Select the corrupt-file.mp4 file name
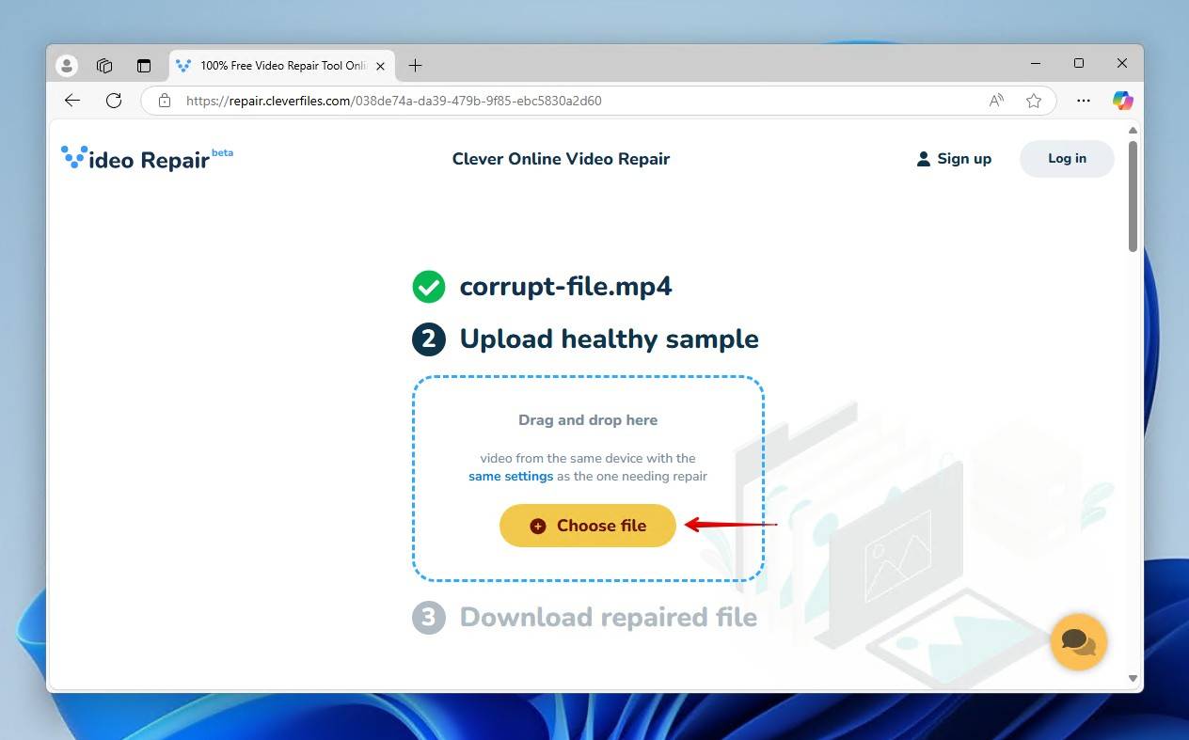 click(x=565, y=287)
